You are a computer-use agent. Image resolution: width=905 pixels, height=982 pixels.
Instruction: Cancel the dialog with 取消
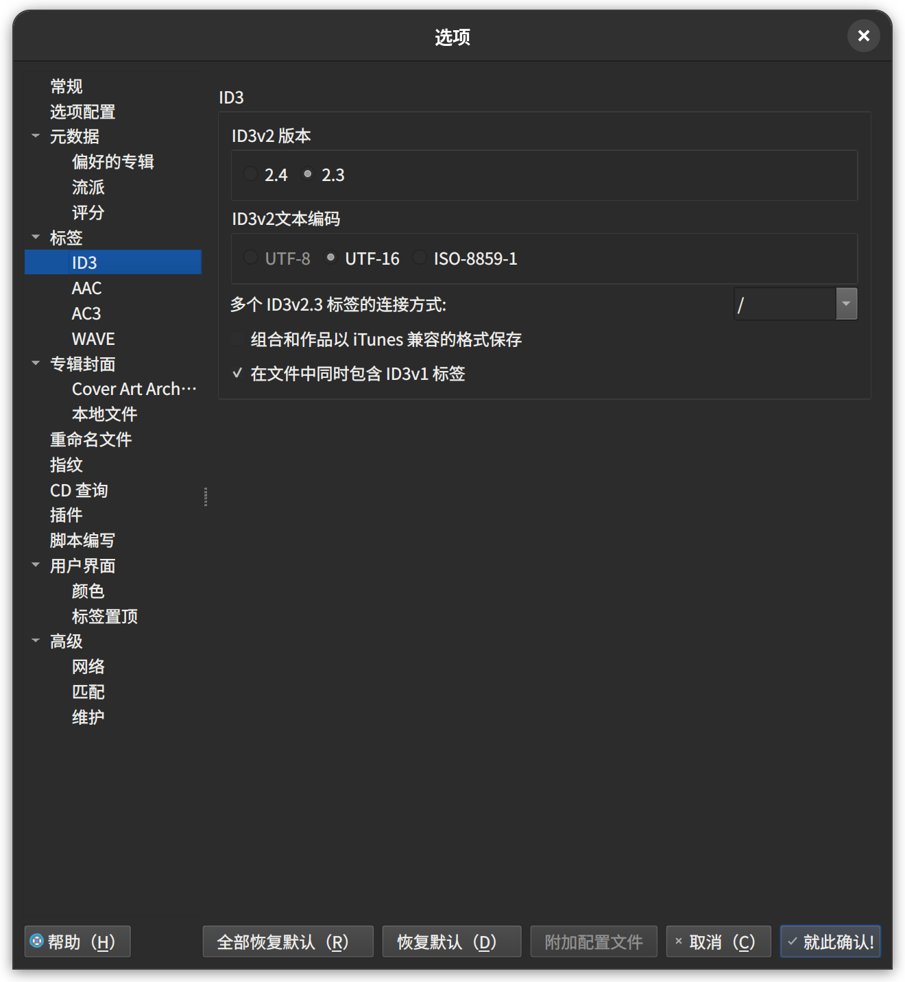click(718, 942)
